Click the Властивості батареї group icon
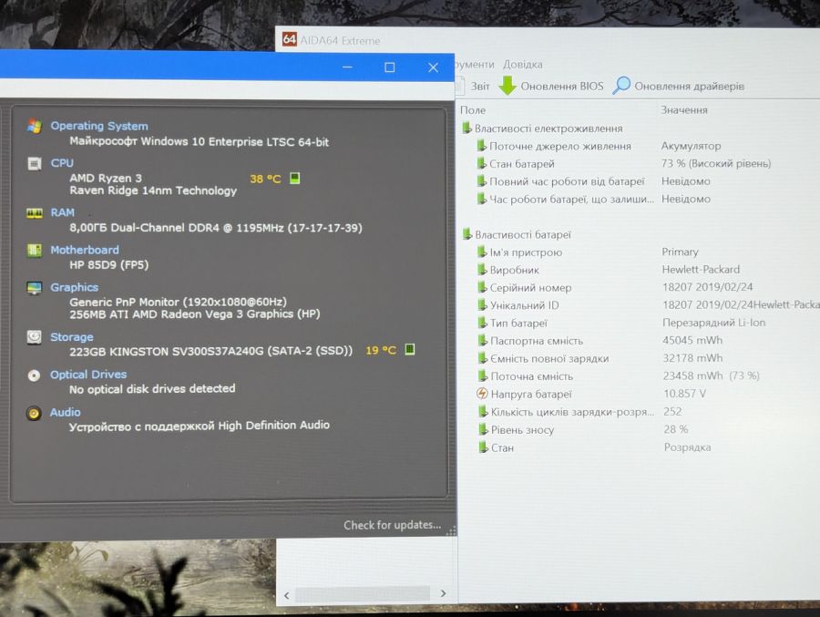820x617 pixels. (467, 234)
